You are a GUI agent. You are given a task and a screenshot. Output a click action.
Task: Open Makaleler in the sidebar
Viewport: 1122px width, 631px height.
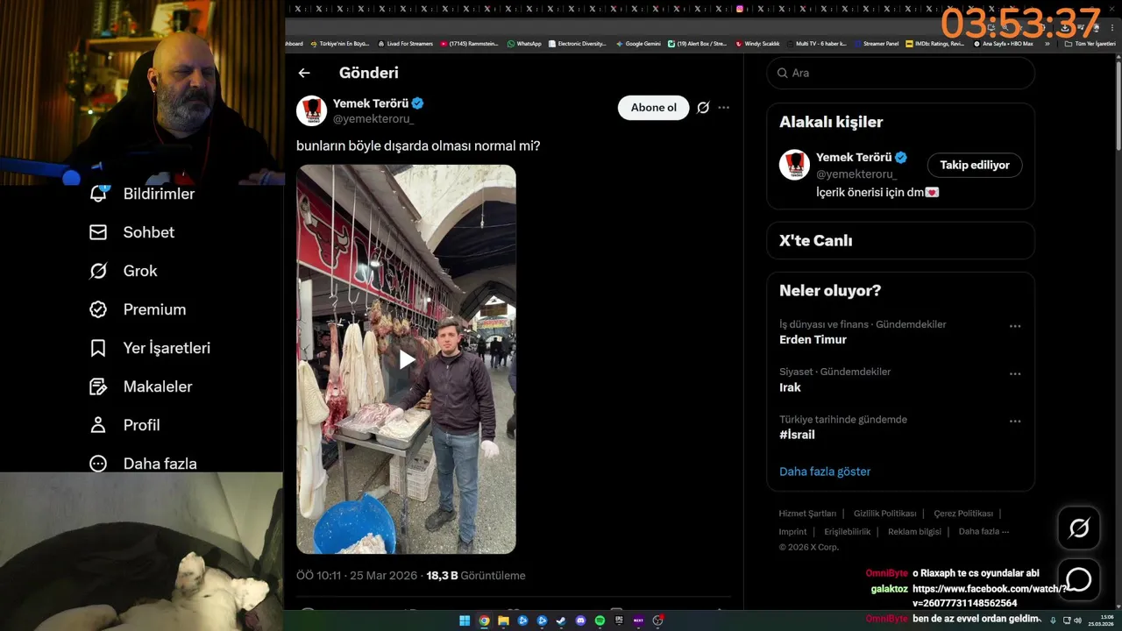140,386
